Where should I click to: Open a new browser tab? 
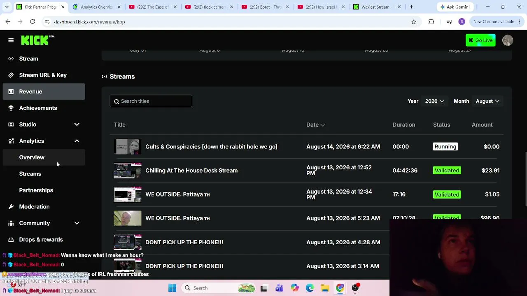411,7
